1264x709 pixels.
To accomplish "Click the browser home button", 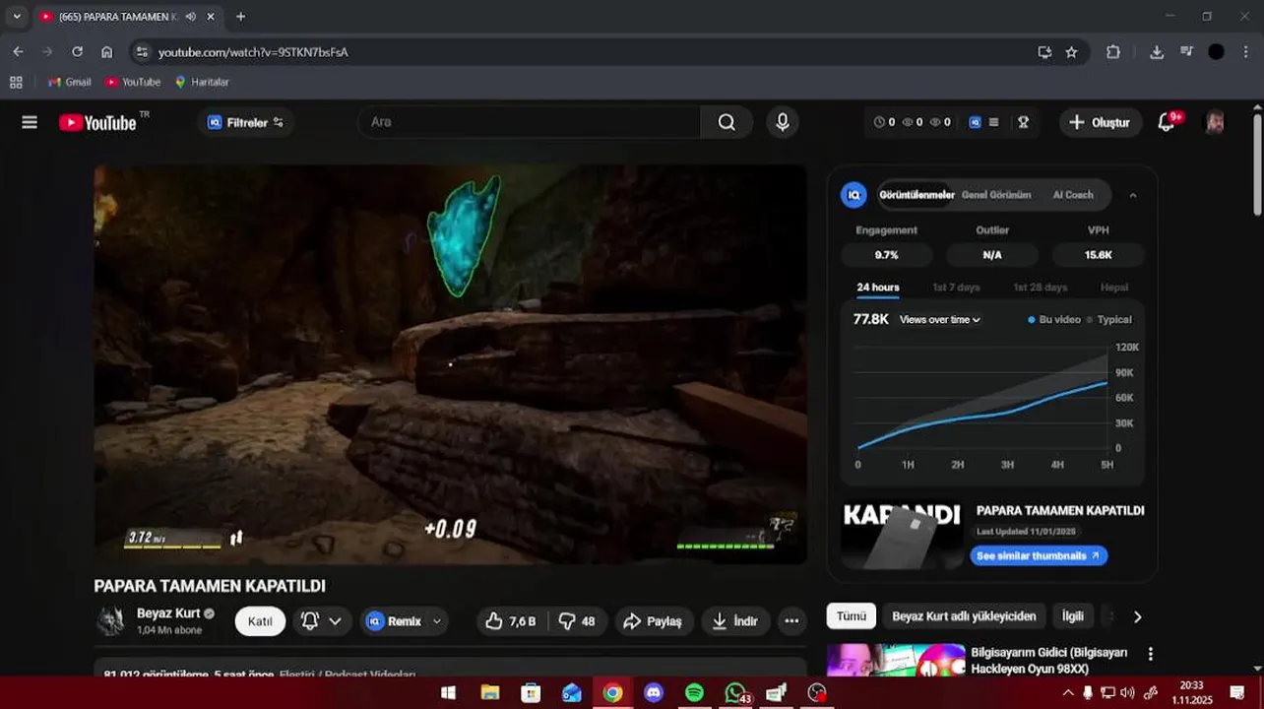I will click(x=106, y=52).
